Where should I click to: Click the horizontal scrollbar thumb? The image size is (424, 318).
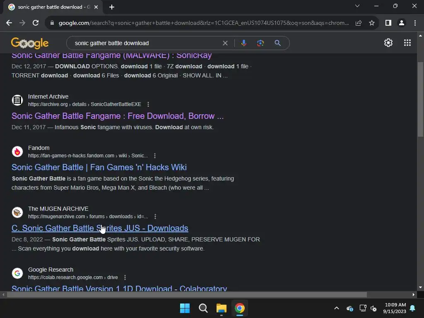coord(187,295)
